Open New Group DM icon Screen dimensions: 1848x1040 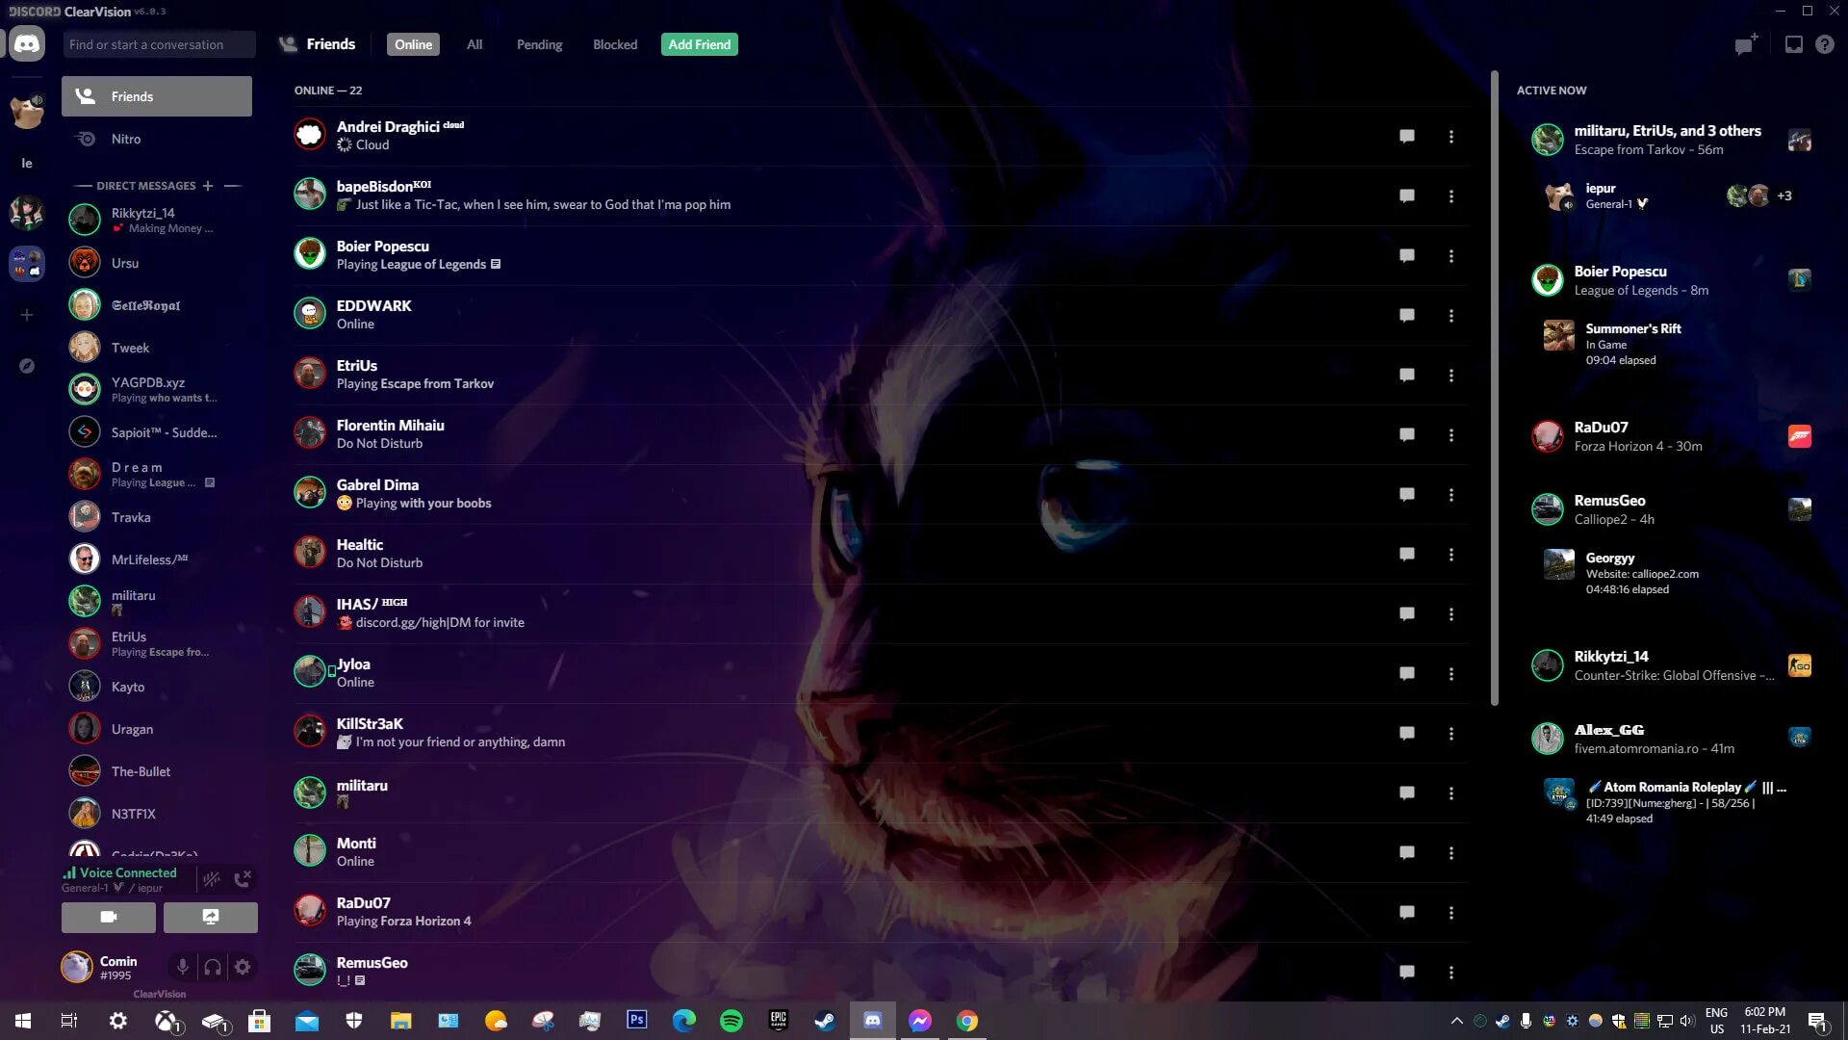(1745, 44)
